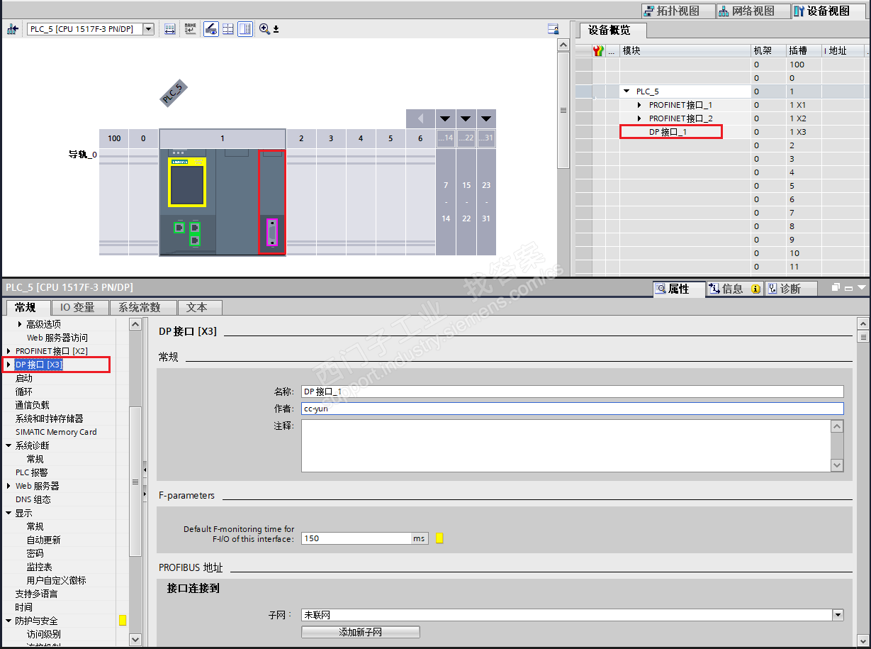The image size is (871, 649).
Task: Click the F-monitoring time field showing 150
Action: pos(356,538)
